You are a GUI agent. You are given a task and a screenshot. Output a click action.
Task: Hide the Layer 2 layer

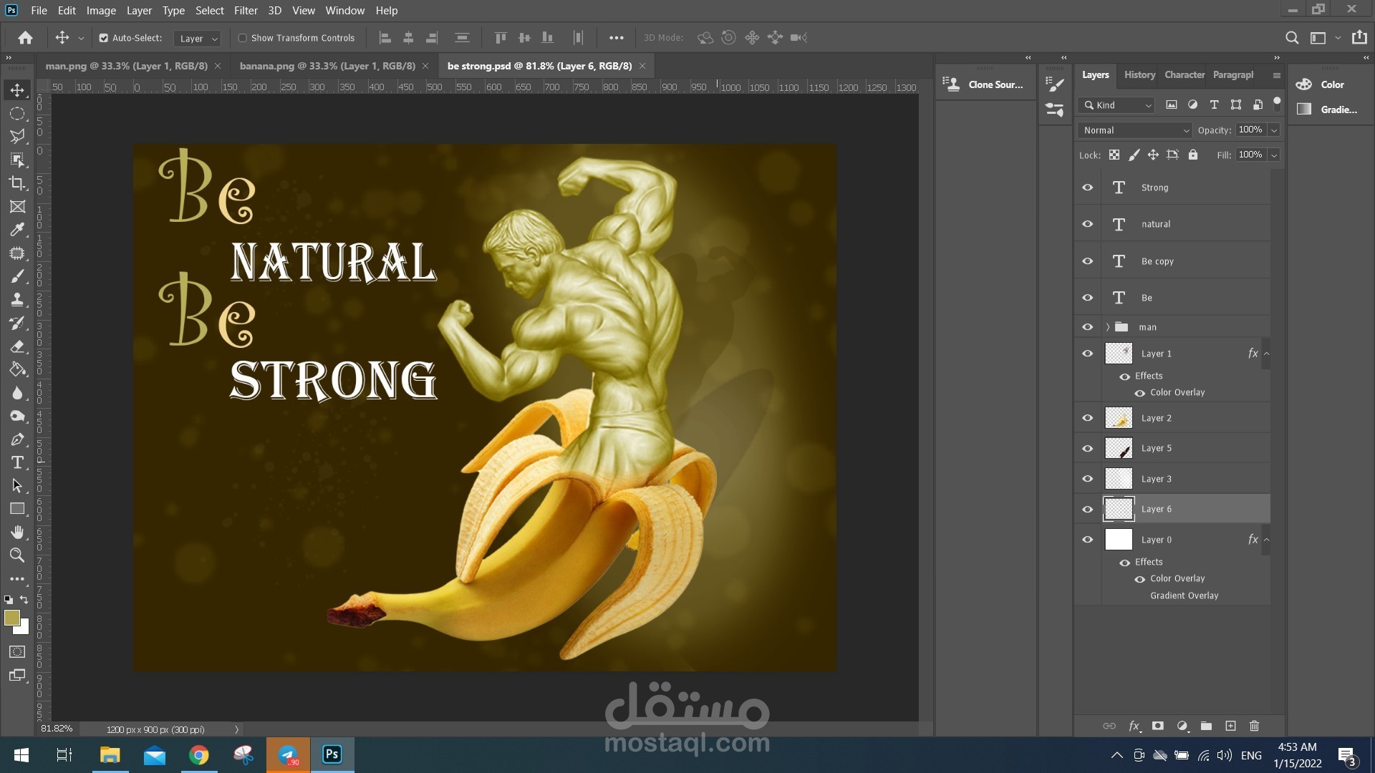click(1087, 418)
